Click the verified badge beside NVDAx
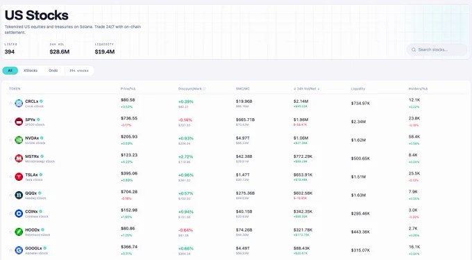Viewport: 472px width, 260px height. click(x=42, y=138)
